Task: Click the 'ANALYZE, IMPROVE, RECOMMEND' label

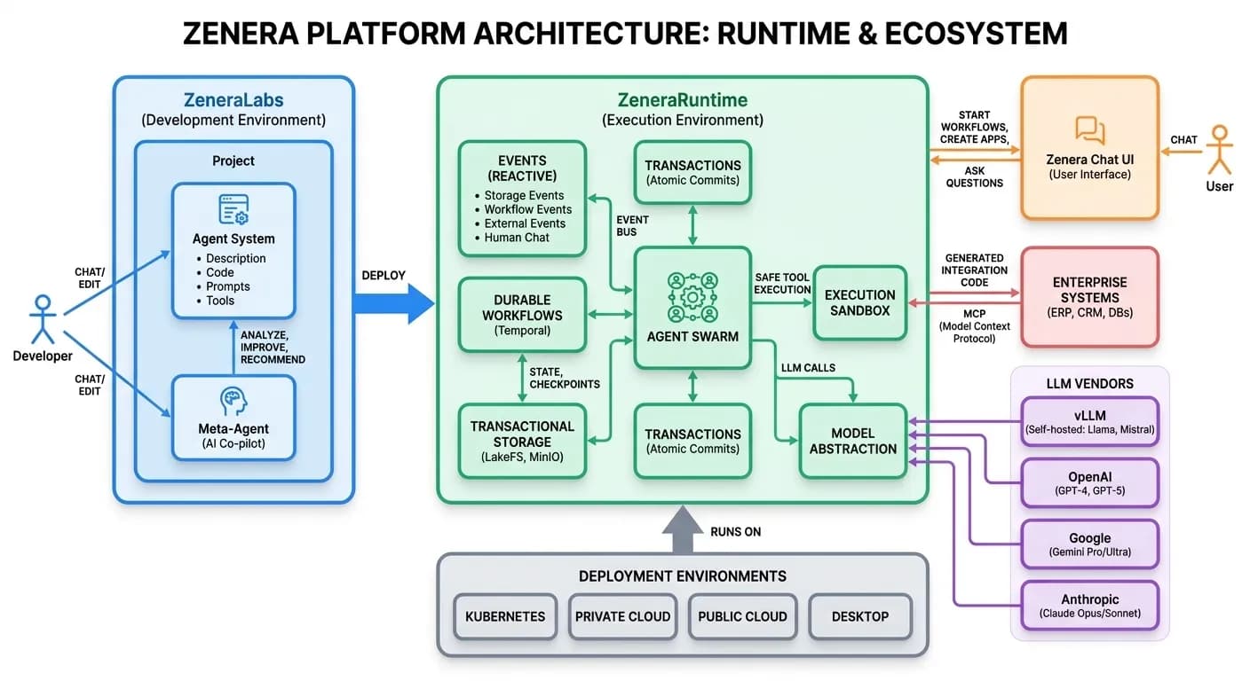Action: coord(273,347)
